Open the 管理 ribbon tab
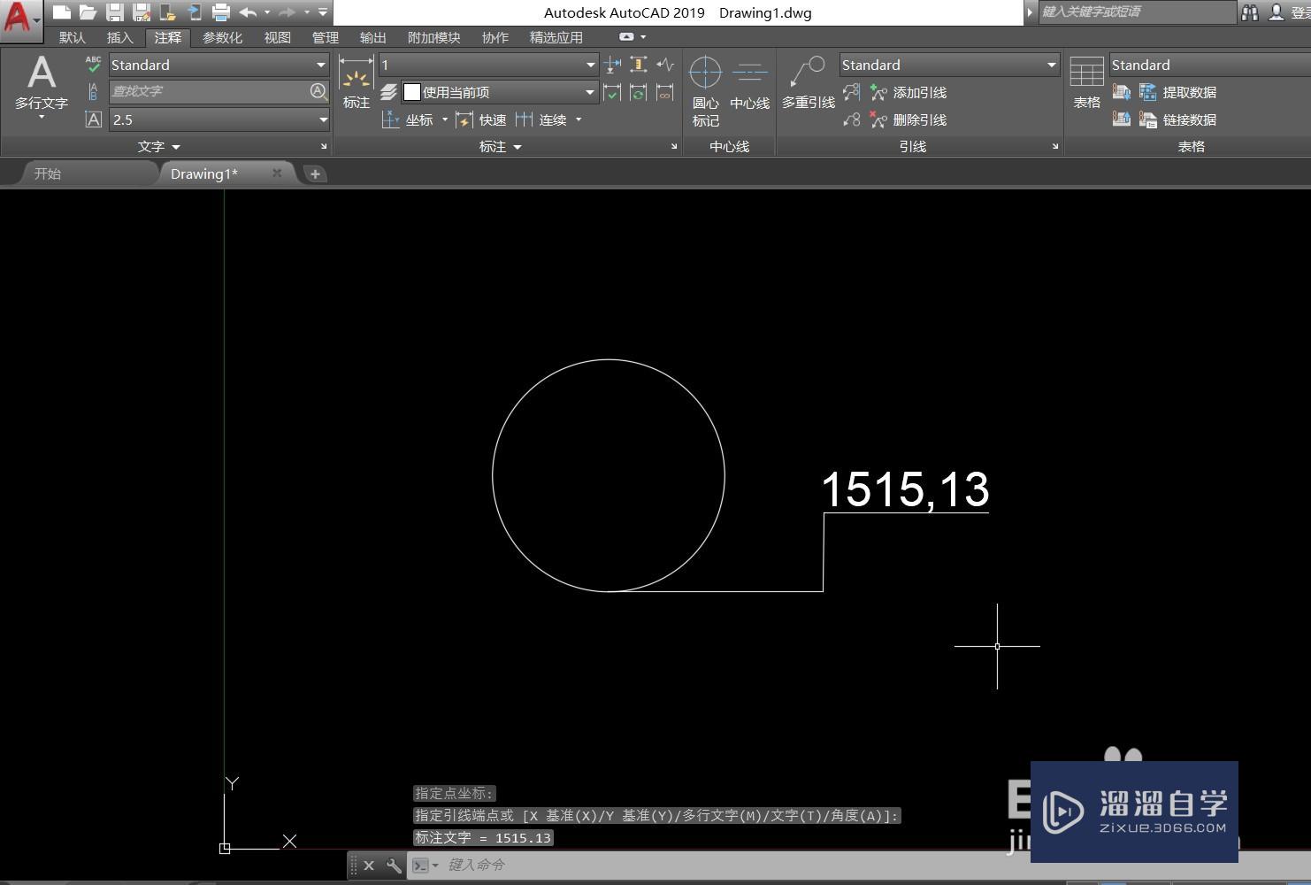Image resolution: width=1311 pixels, height=885 pixels. (326, 37)
